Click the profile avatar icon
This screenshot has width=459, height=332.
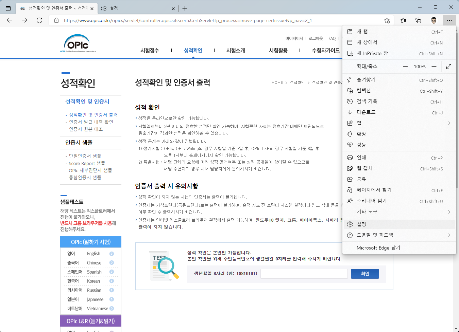pyautogui.click(x=434, y=20)
